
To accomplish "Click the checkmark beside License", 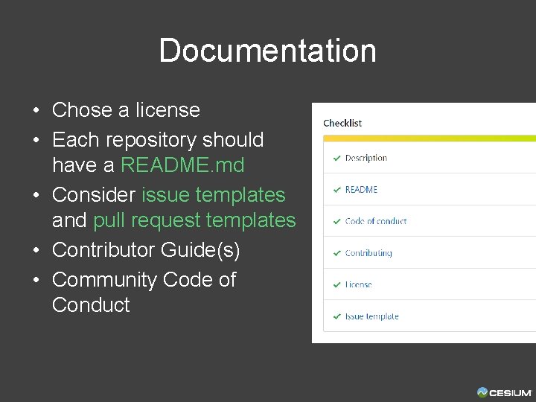I will pyautogui.click(x=337, y=284).
